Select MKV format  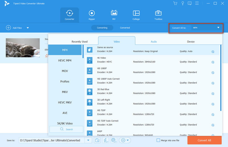65,92
